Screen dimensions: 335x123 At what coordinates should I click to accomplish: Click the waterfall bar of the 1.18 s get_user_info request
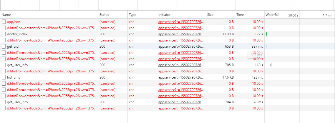pos(271,65)
